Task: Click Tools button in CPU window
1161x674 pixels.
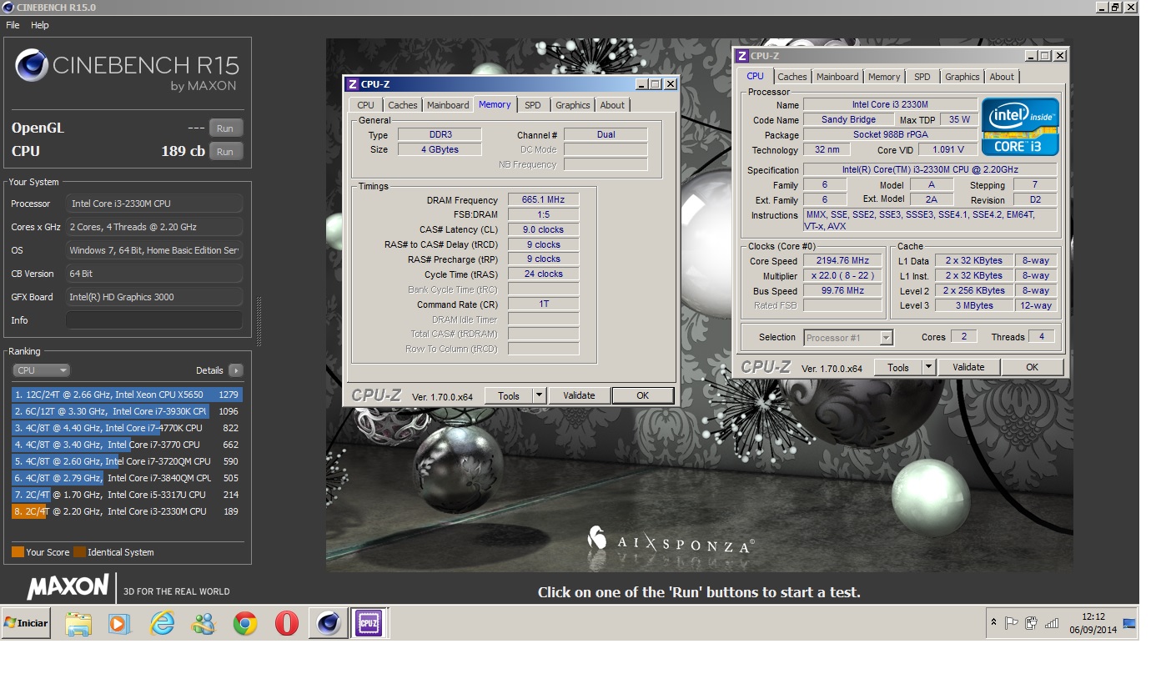Action: tap(898, 367)
